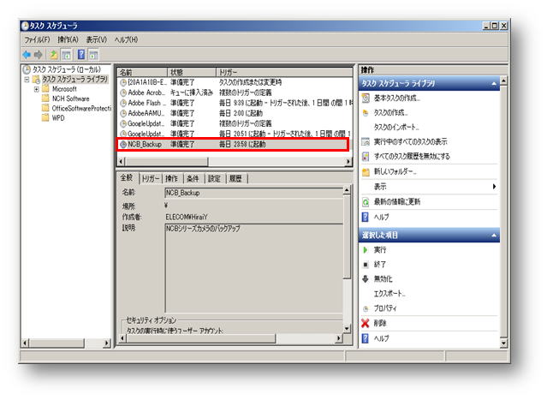Click the Back arrow toolbar icon

click(x=27, y=55)
